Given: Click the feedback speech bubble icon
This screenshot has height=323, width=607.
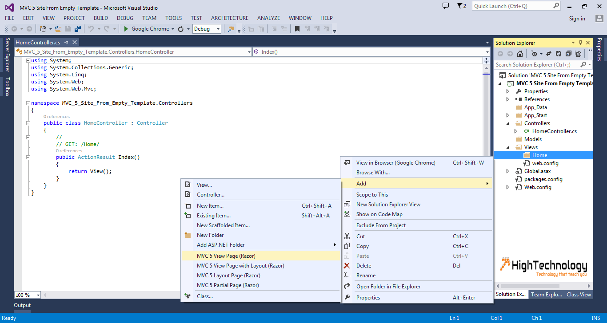Looking at the screenshot, I should click(446, 6).
